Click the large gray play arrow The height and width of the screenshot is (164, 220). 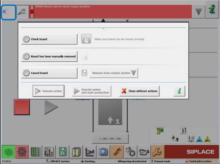pyautogui.click(x=51, y=107)
